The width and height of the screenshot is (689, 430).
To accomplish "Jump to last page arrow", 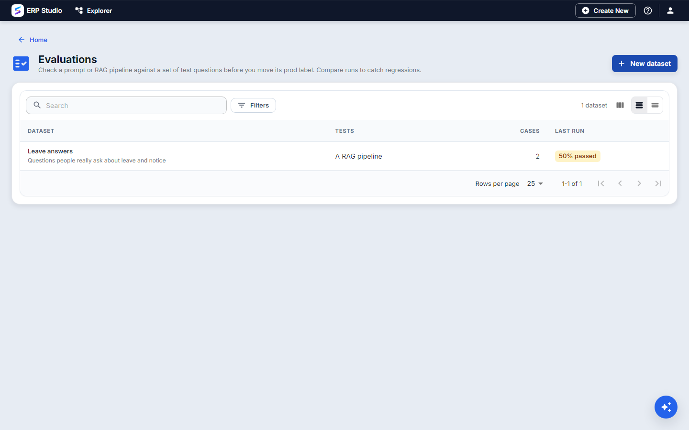I will [x=658, y=183].
